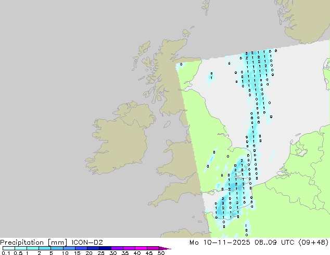Click the legend swatch between 0.5 and 1
Screen dimensions: 330x255
[21, 248]
